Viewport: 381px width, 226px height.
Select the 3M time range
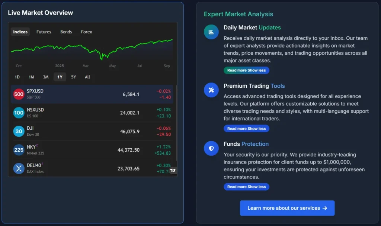tap(46, 77)
